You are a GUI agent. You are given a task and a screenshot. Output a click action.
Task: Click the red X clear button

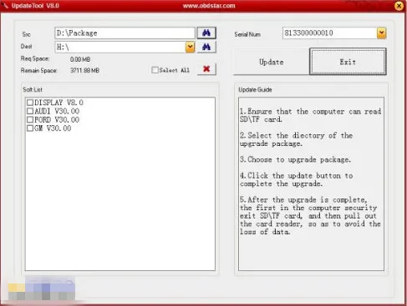click(206, 69)
